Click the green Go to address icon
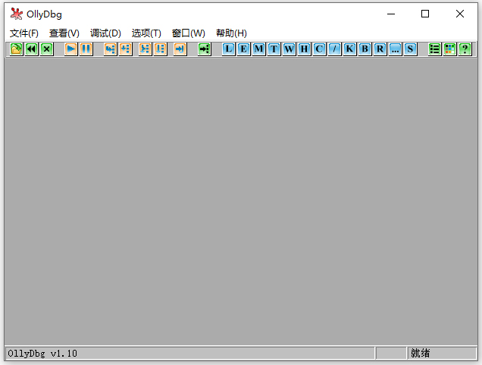Image resolution: width=482 pixels, height=365 pixels. pos(205,49)
